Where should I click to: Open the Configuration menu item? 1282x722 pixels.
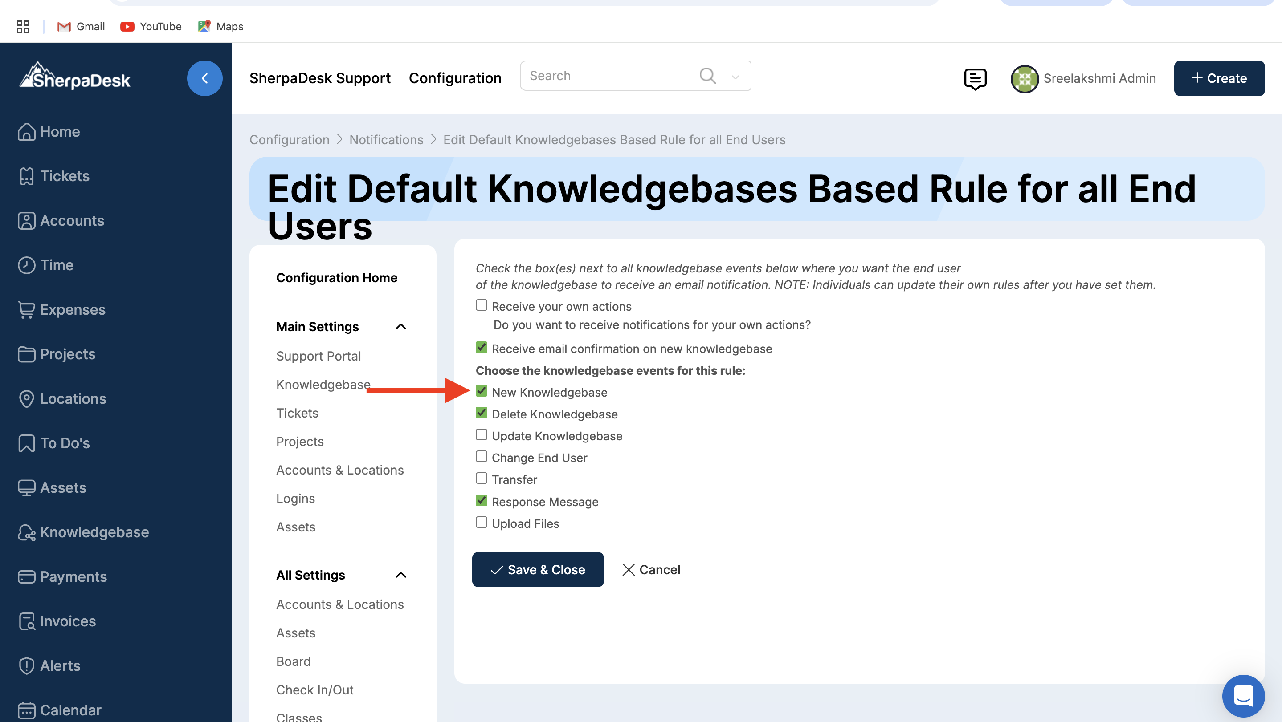click(455, 78)
